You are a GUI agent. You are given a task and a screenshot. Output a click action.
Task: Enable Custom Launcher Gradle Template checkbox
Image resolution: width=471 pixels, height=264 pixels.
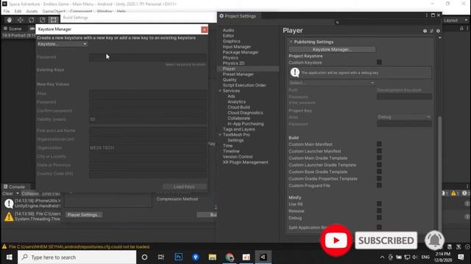pyautogui.click(x=379, y=165)
